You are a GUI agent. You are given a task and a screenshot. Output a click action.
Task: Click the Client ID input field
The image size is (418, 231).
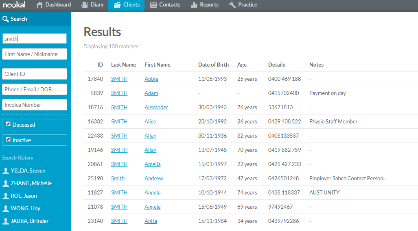click(x=35, y=74)
